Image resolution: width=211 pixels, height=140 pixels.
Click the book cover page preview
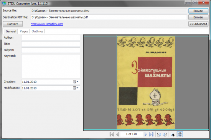click(x=146, y=83)
